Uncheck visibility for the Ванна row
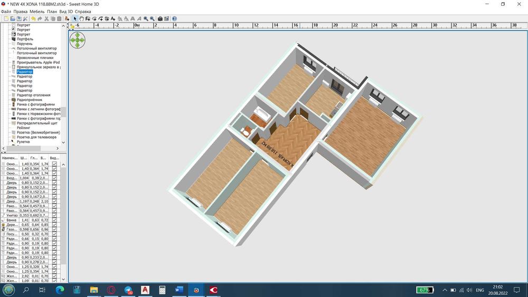 (54, 220)
